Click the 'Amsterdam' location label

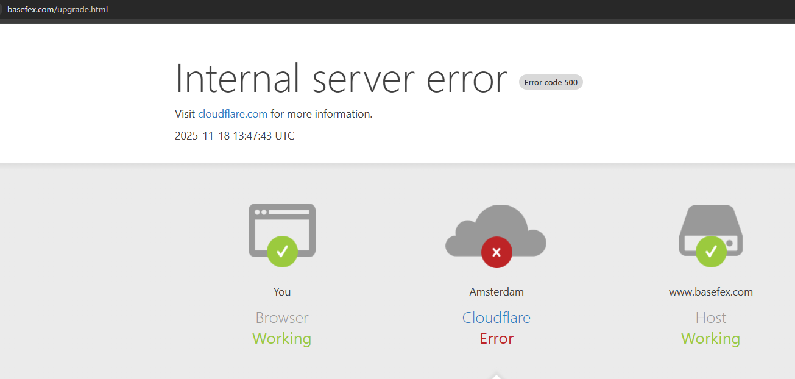(496, 292)
